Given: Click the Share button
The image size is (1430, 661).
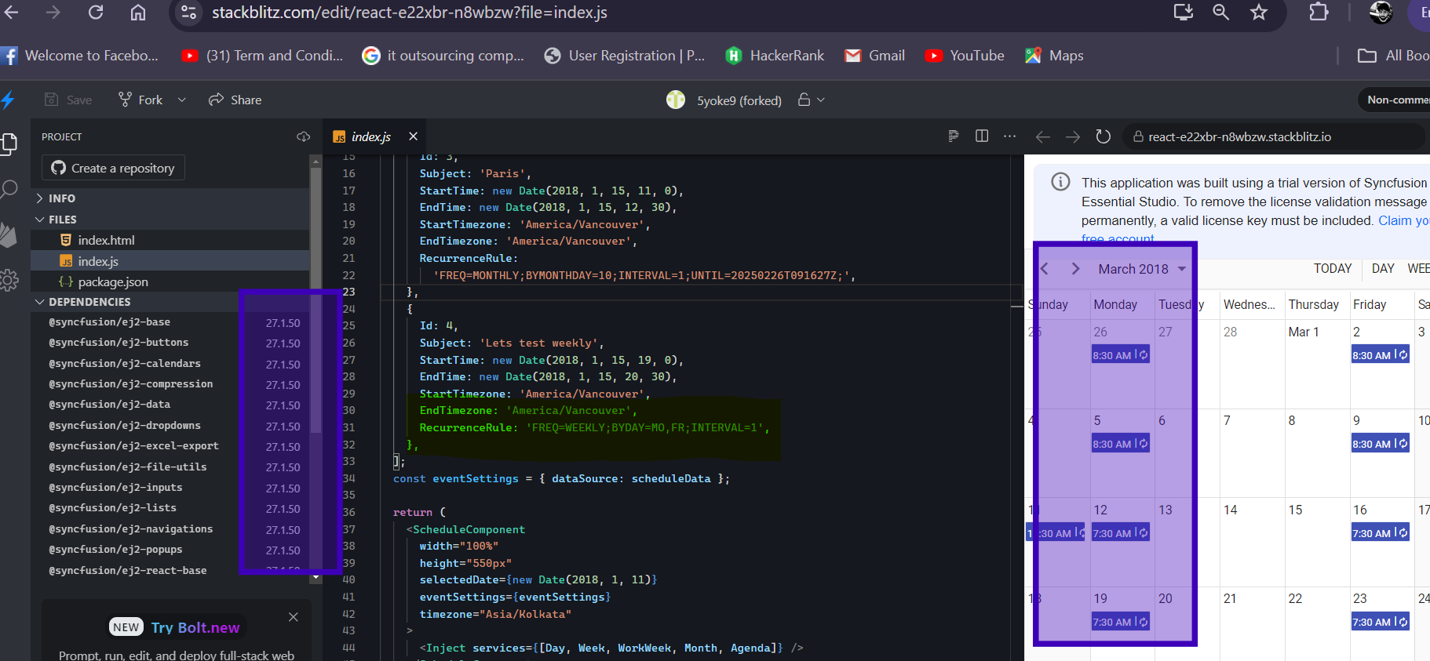Looking at the screenshot, I should tap(235, 100).
